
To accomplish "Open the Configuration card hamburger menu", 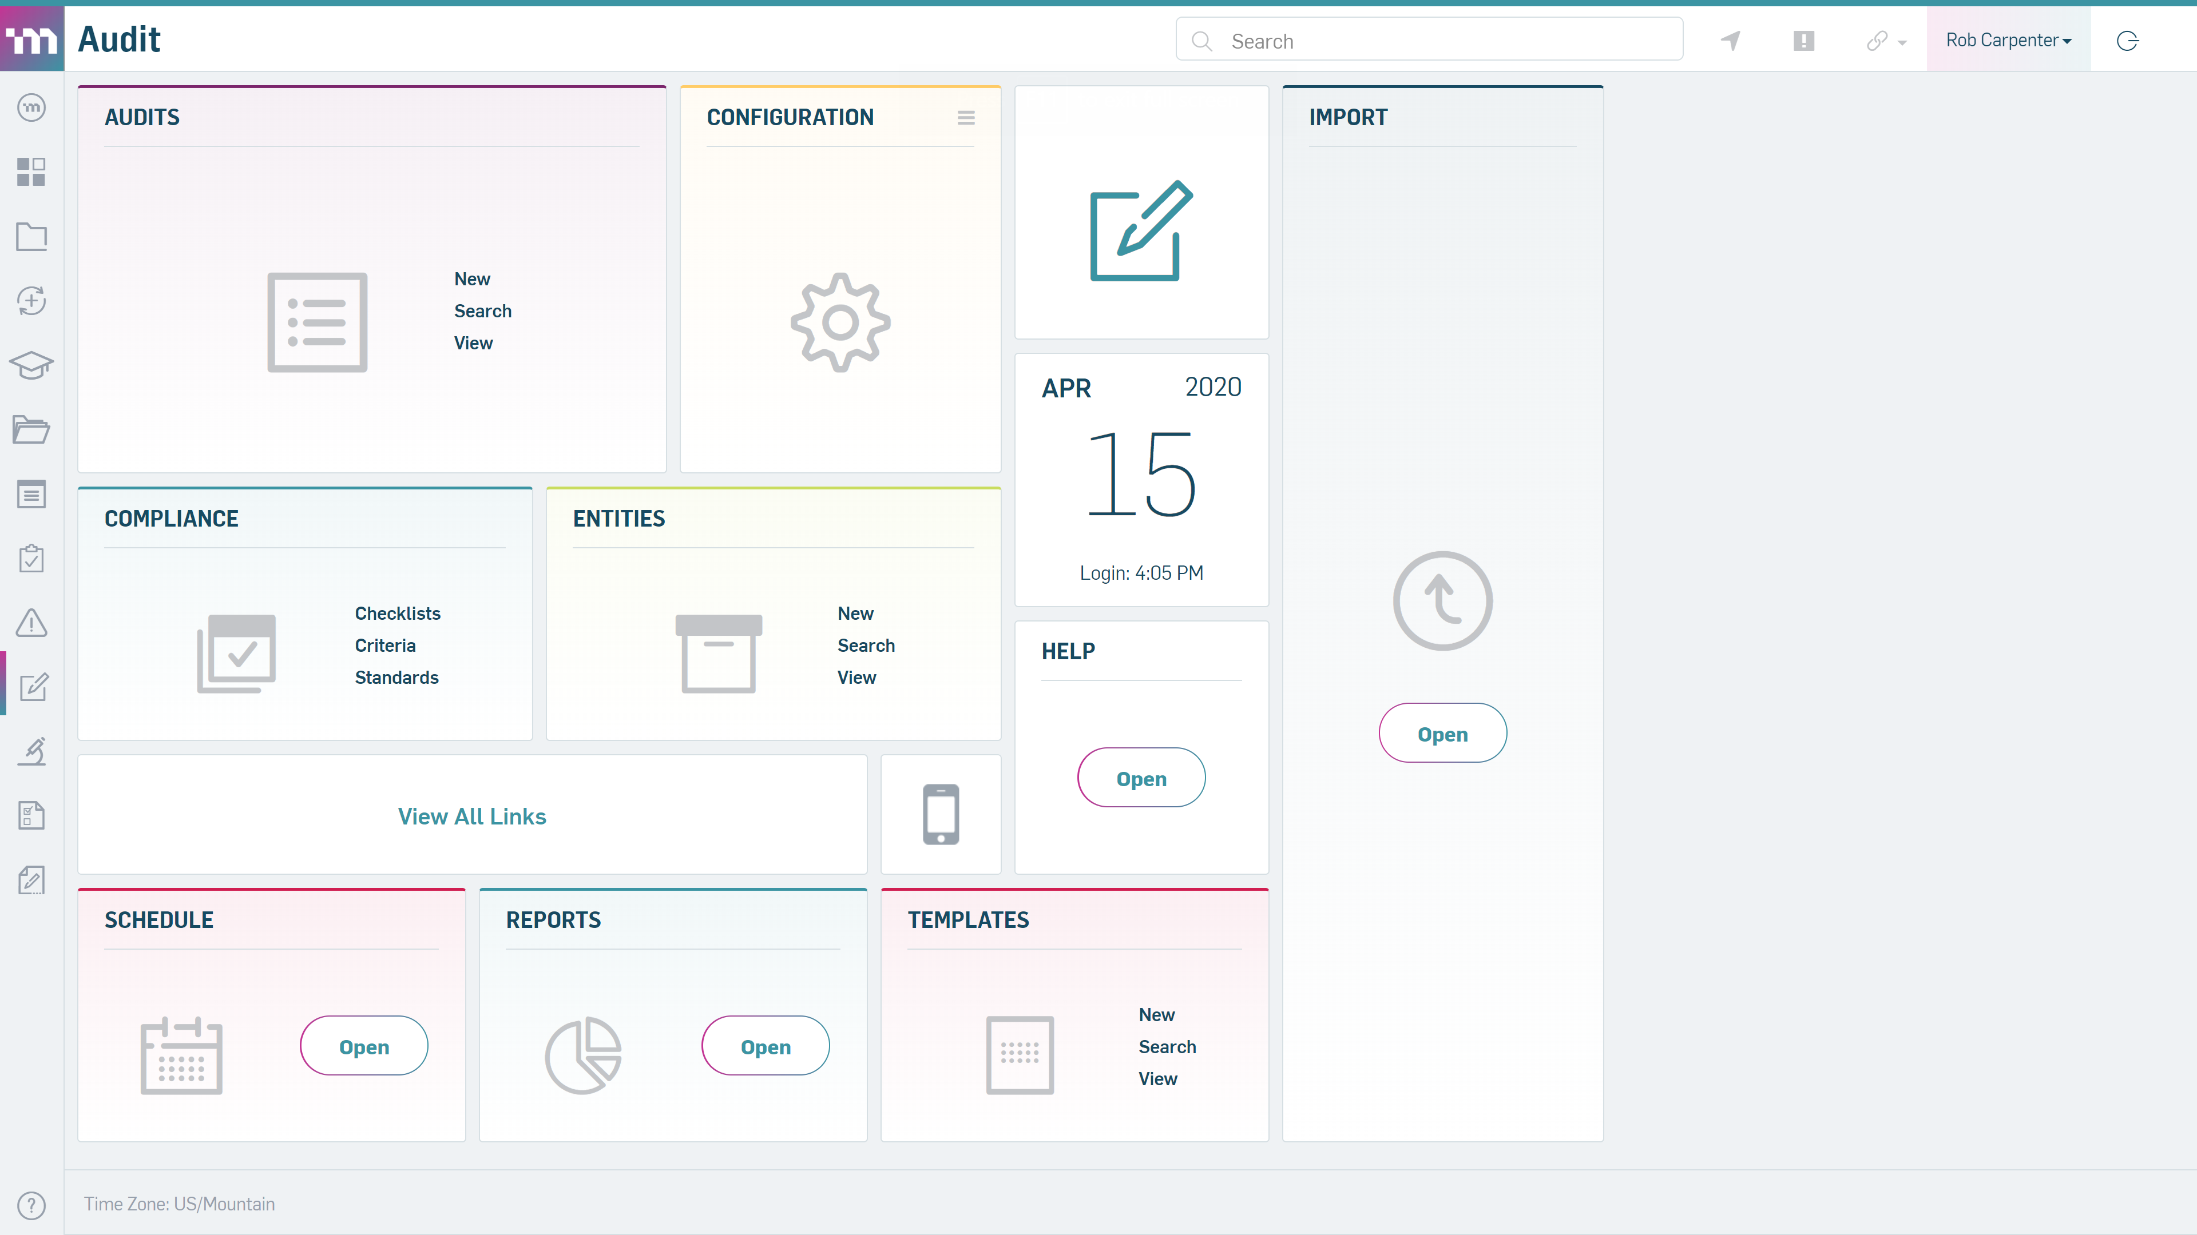I will coord(966,118).
